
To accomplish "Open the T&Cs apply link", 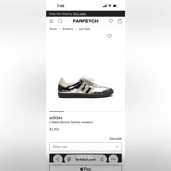I will click(x=80, y=14).
